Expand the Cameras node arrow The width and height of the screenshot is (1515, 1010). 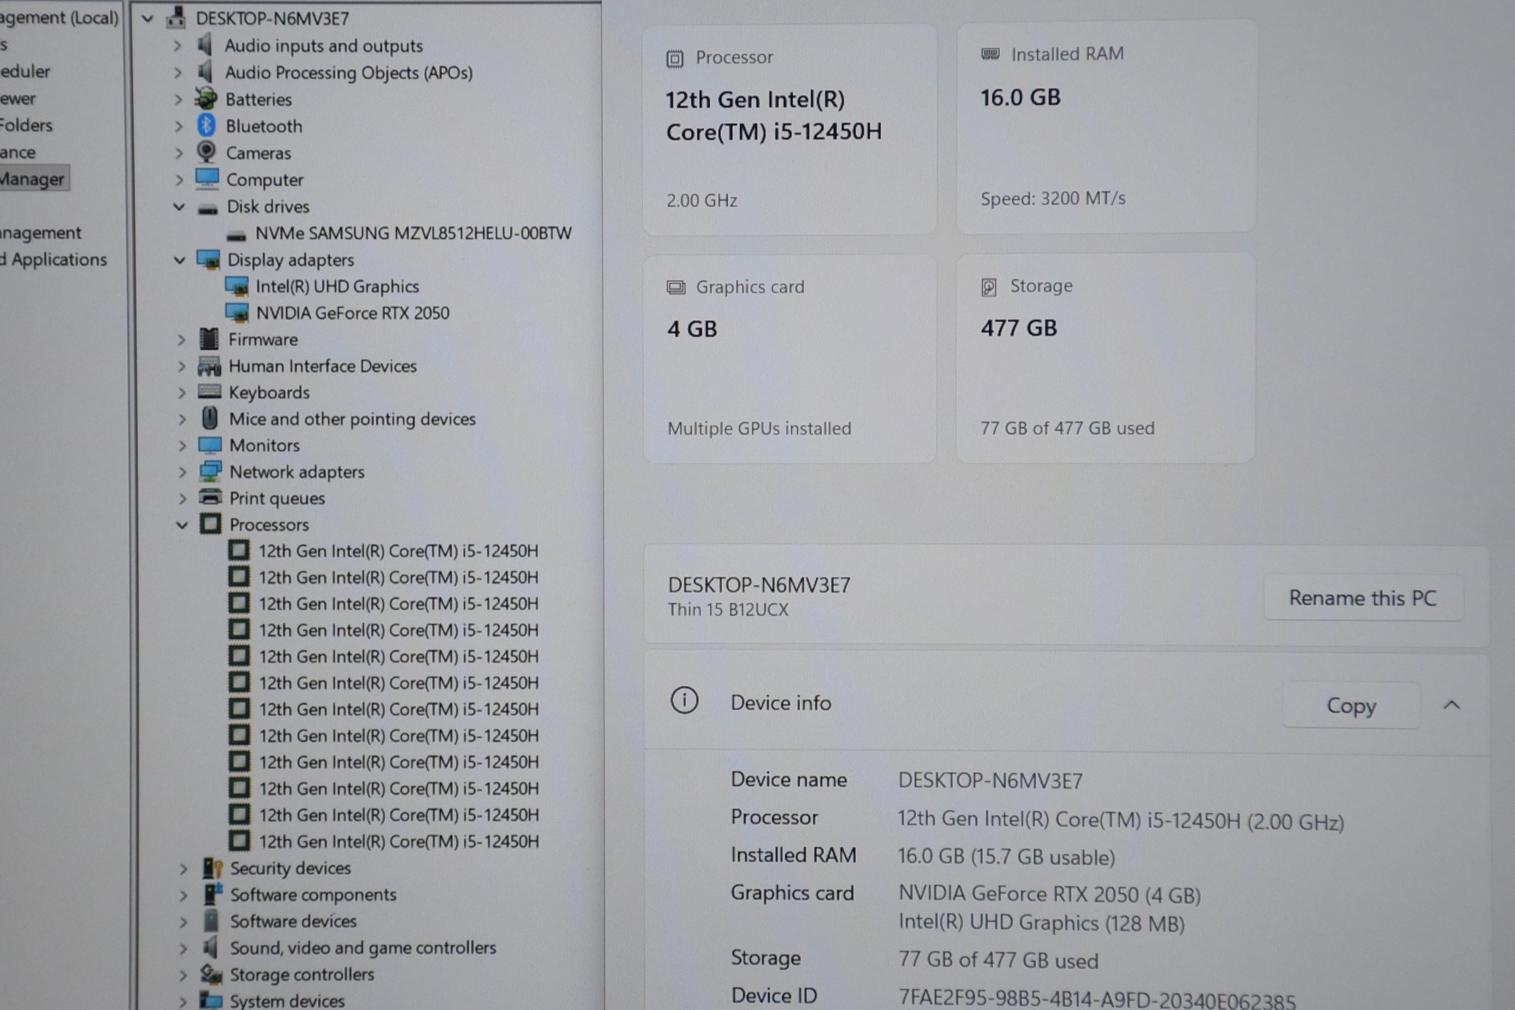179,153
